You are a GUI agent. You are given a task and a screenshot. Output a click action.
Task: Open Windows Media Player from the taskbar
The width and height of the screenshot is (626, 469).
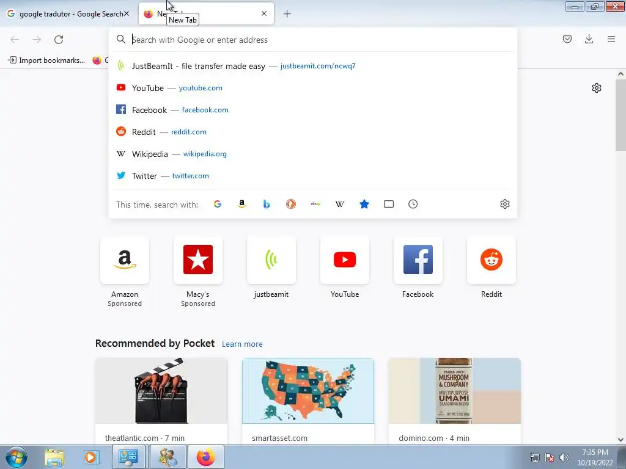coord(91,457)
